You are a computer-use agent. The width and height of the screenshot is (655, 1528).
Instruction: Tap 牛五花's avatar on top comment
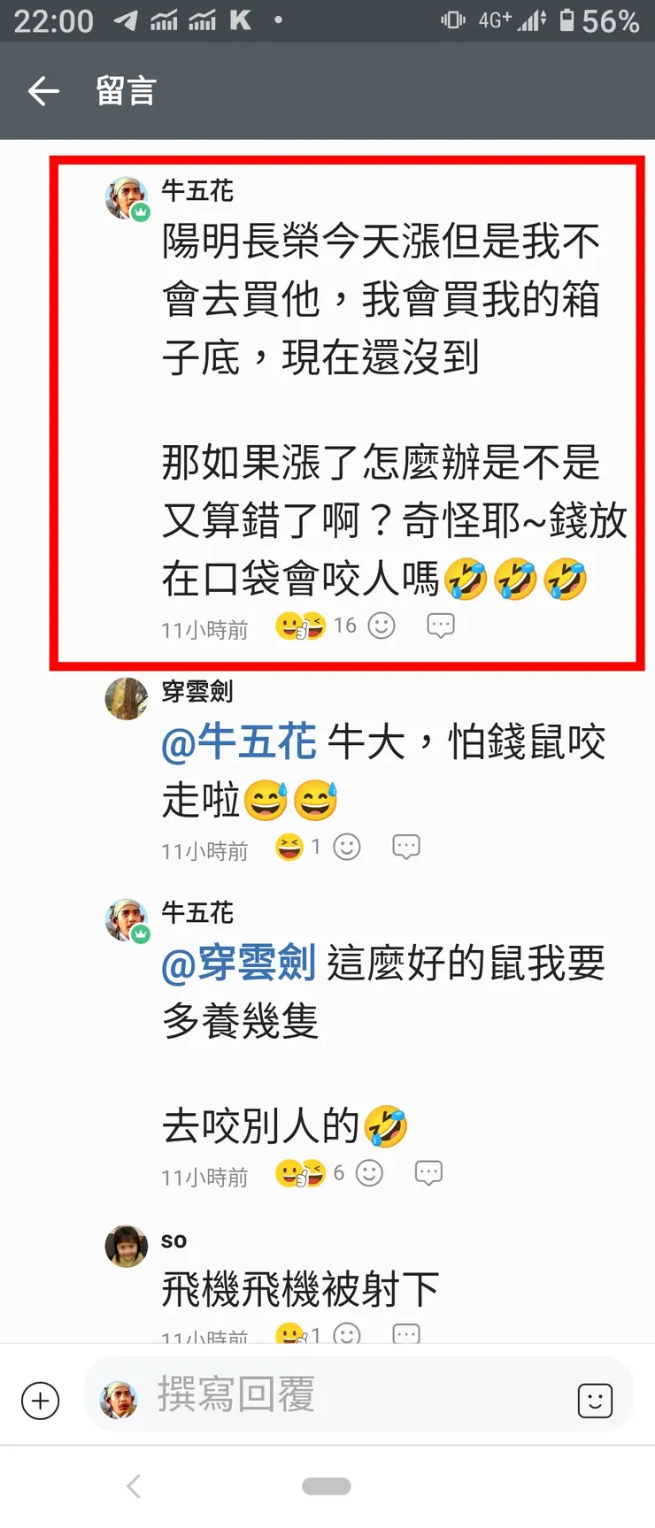(127, 197)
